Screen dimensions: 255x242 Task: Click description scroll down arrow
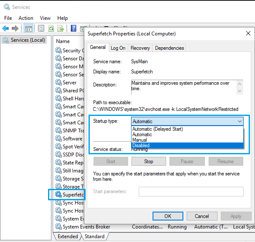coord(239,91)
